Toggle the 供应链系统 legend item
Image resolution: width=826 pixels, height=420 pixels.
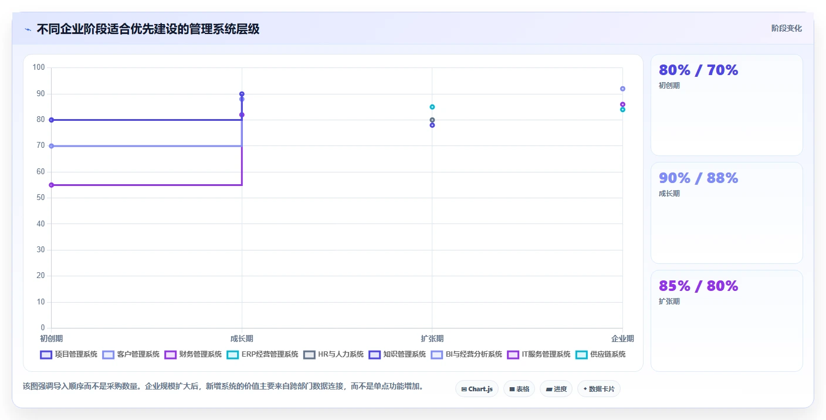(x=600, y=354)
